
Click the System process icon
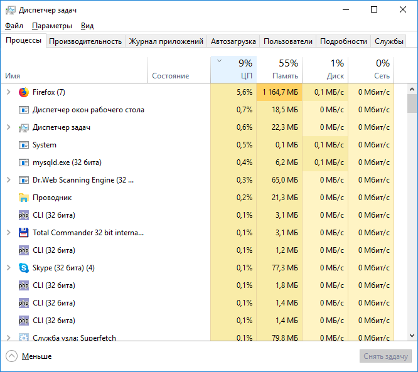coord(24,145)
